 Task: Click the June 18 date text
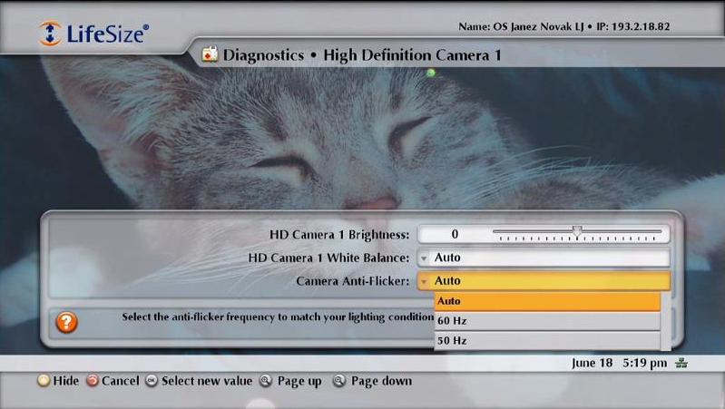point(593,363)
